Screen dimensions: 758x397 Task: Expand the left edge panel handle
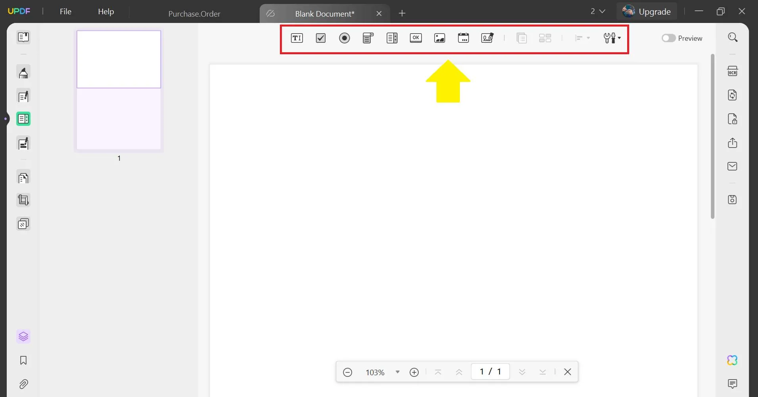[5, 118]
